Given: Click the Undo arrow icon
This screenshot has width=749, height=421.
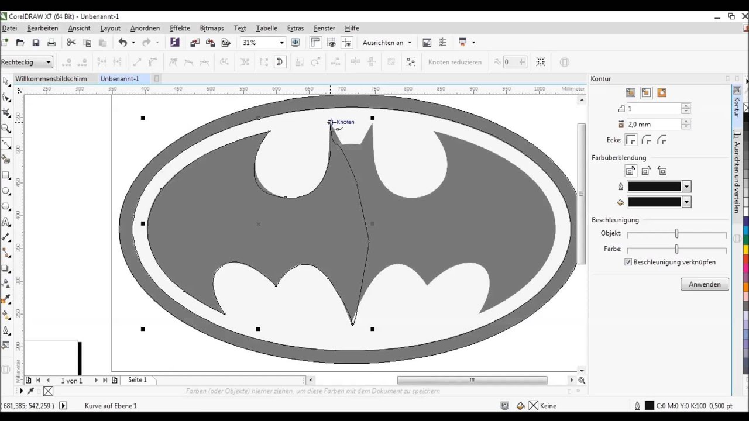Looking at the screenshot, I should point(122,43).
